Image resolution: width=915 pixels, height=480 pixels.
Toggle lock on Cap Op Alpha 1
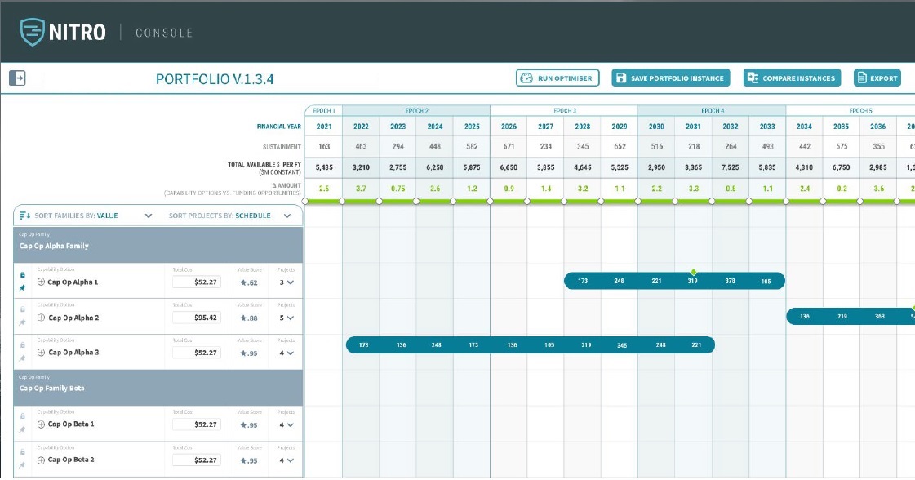coord(23,274)
